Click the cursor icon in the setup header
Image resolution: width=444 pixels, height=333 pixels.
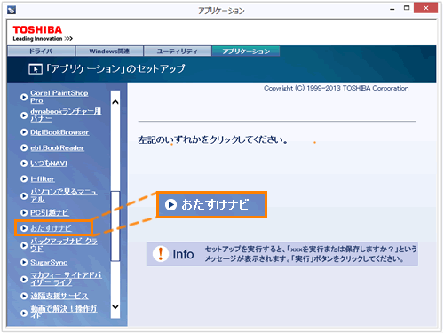click(x=36, y=69)
